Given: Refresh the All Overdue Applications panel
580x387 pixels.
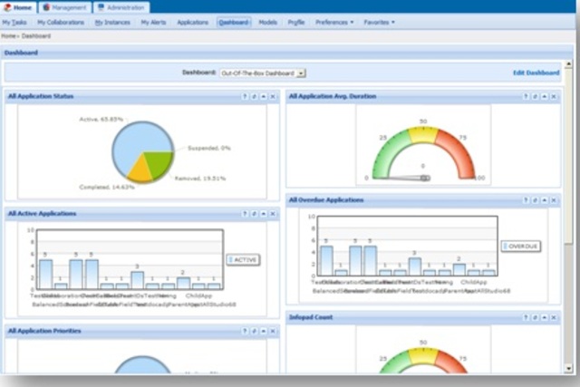Looking at the screenshot, I should pos(536,200).
